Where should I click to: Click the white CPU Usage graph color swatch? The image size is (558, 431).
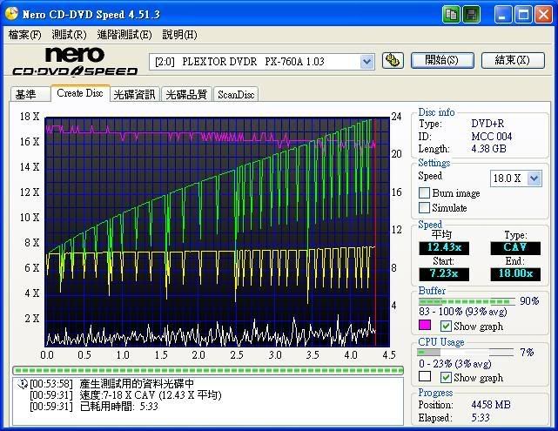(425, 376)
